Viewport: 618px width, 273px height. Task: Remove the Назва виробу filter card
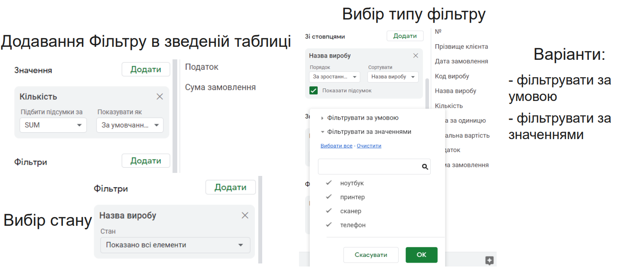[245, 215]
